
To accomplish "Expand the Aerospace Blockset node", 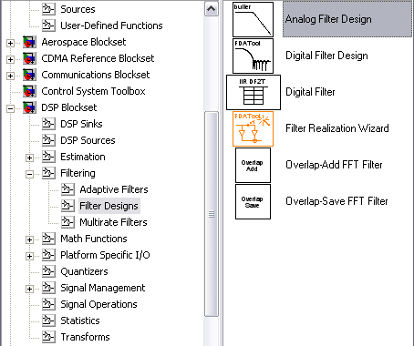I will click(10, 43).
